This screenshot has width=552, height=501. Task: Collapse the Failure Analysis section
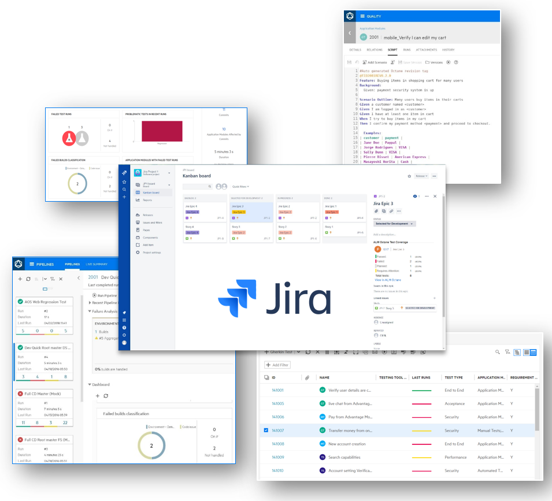(x=90, y=311)
